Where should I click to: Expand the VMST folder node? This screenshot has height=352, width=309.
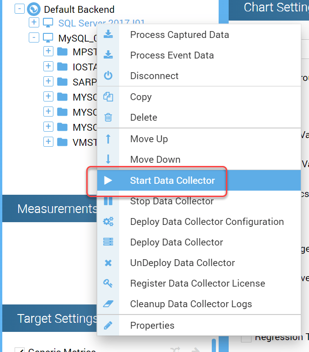(x=48, y=142)
